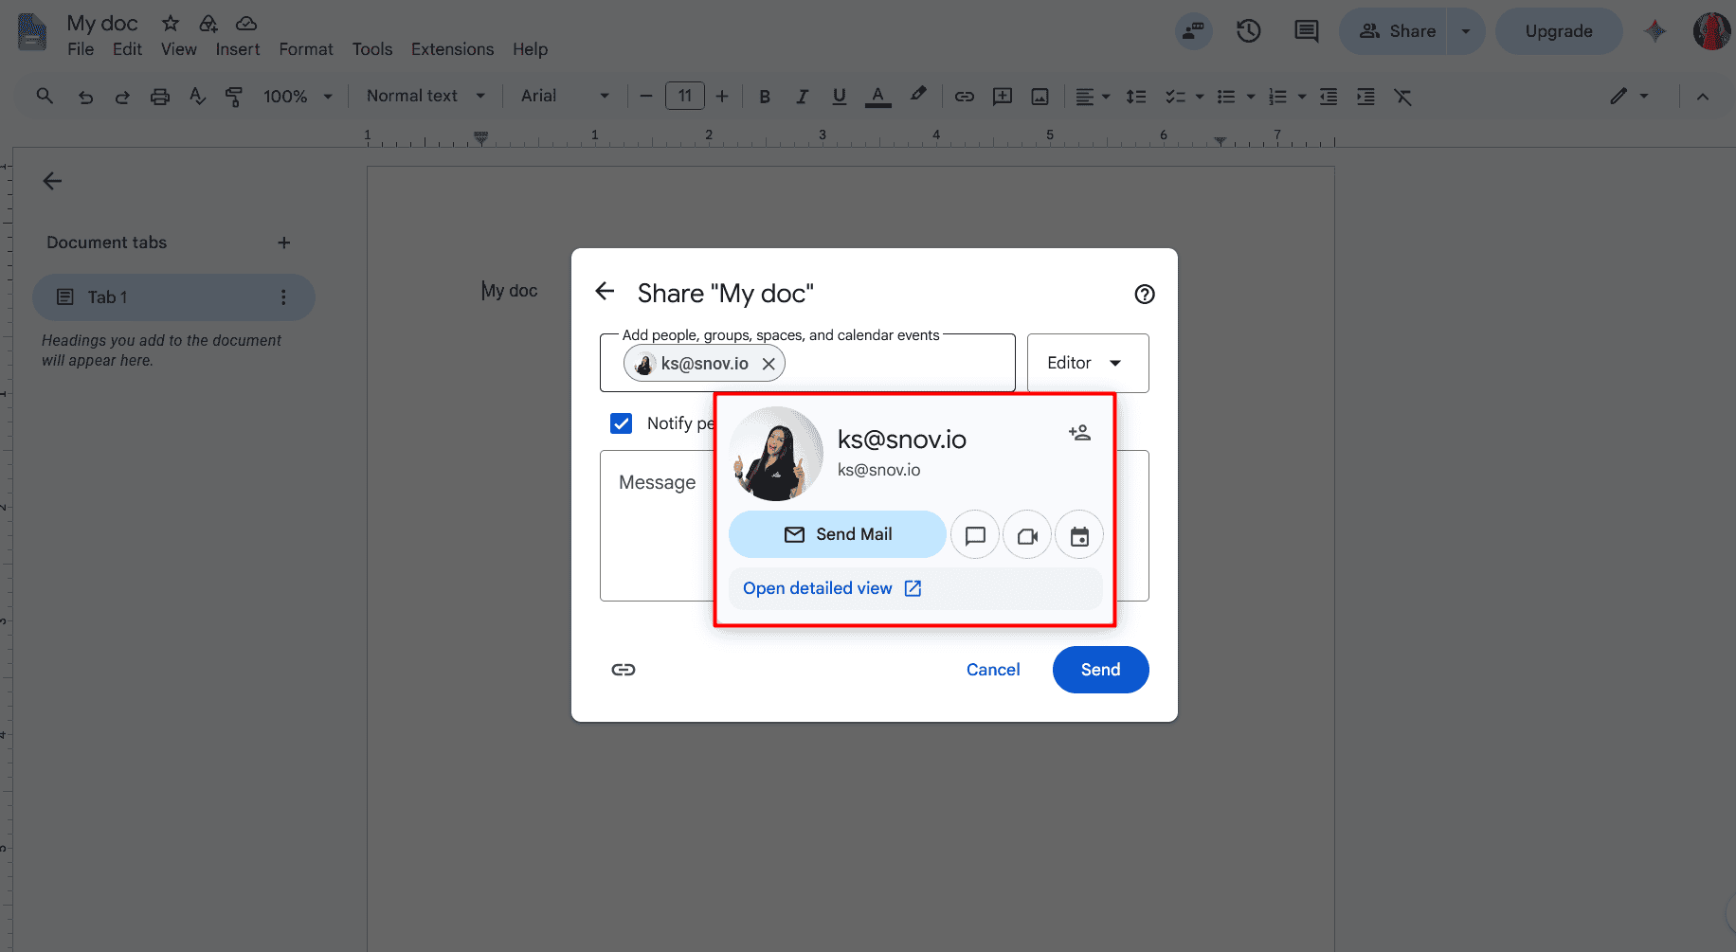Click the search menus magnifier icon

45,96
